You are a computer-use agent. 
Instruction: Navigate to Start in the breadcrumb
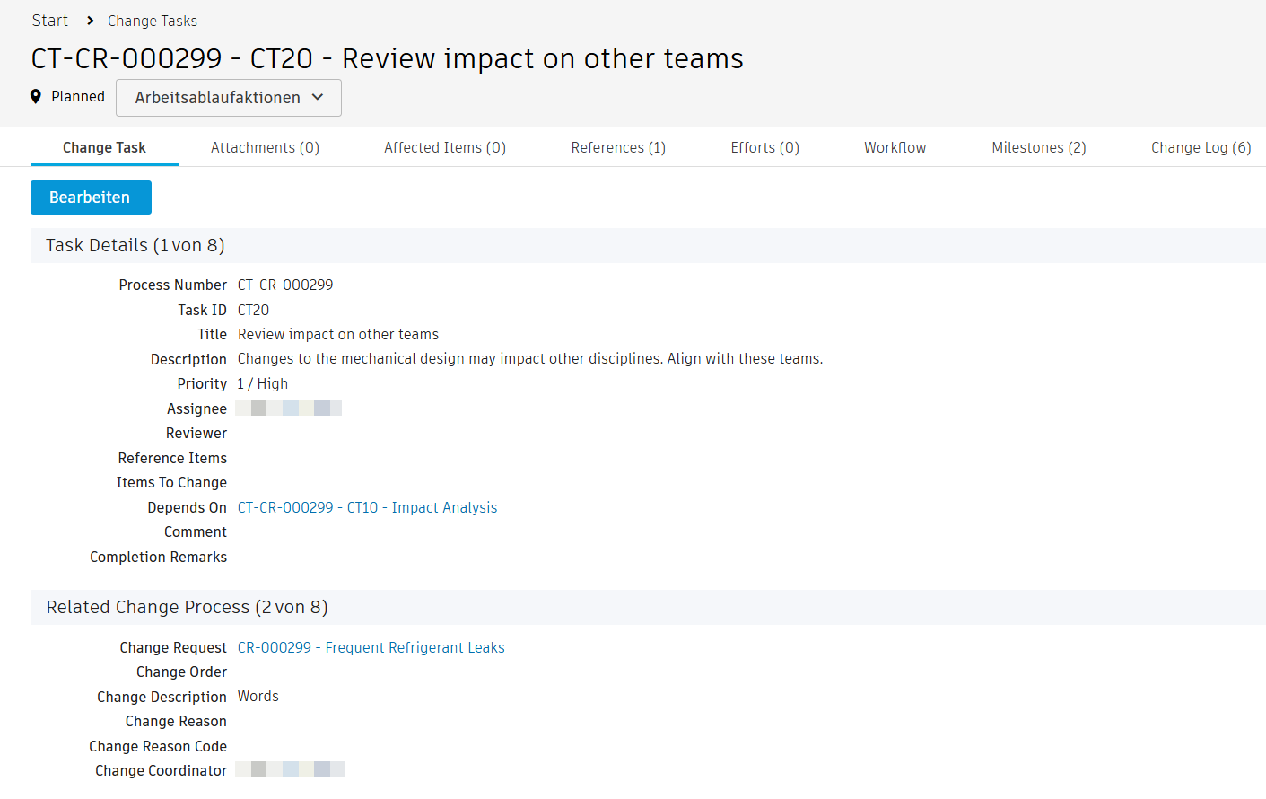(x=50, y=21)
